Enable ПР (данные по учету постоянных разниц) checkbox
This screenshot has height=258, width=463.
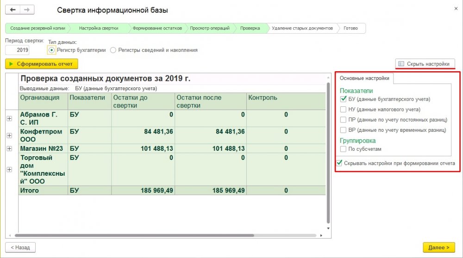coord(343,120)
